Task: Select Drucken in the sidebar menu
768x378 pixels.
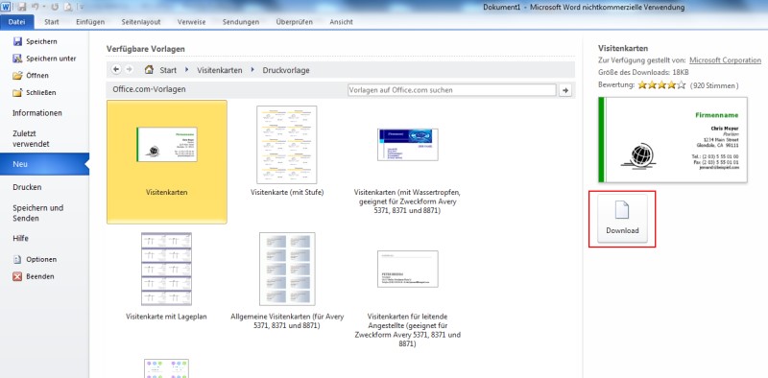Action: (x=27, y=187)
